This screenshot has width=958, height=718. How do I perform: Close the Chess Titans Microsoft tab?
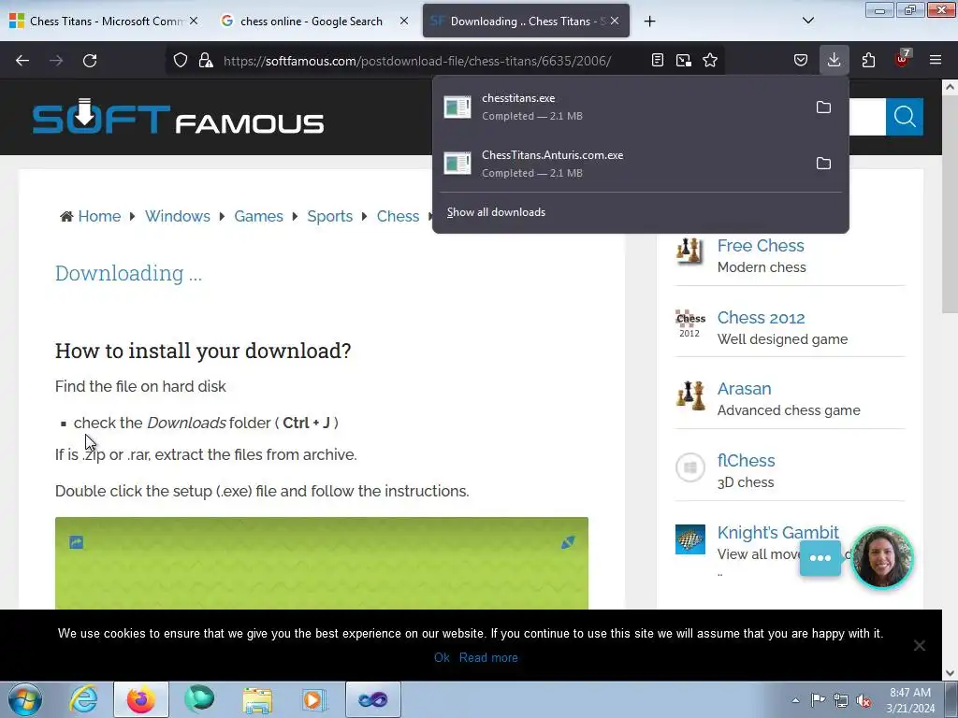click(194, 21)
